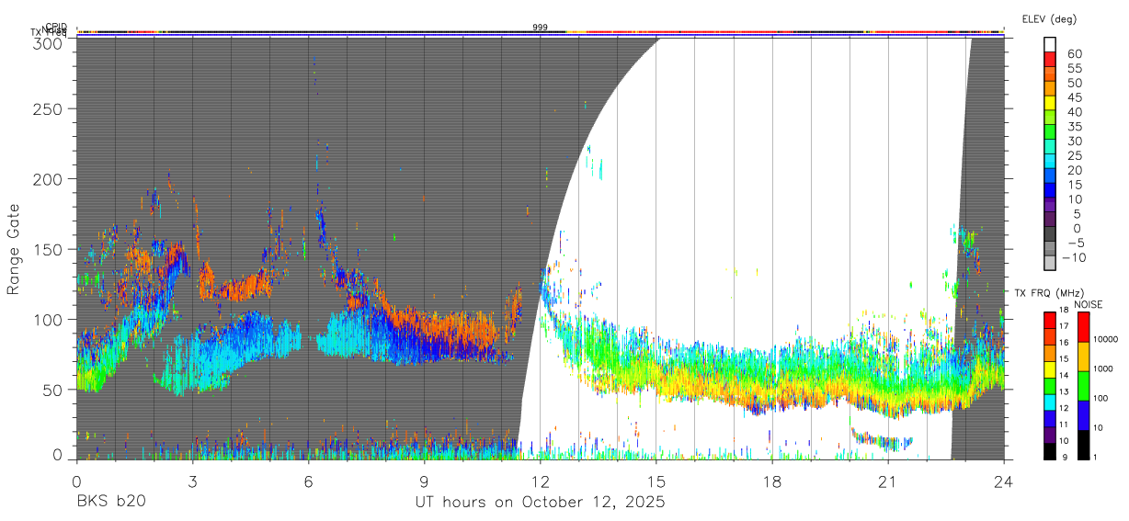Click the x-axis tick label 9

[x=424, y=481]
